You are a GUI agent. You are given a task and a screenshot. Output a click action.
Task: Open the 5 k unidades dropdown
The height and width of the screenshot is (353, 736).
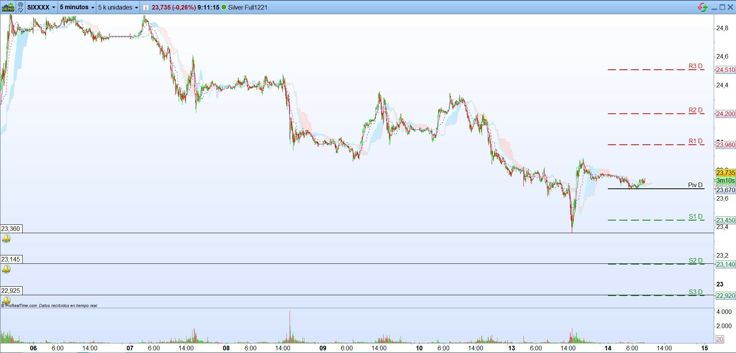[x=118, y=7]
